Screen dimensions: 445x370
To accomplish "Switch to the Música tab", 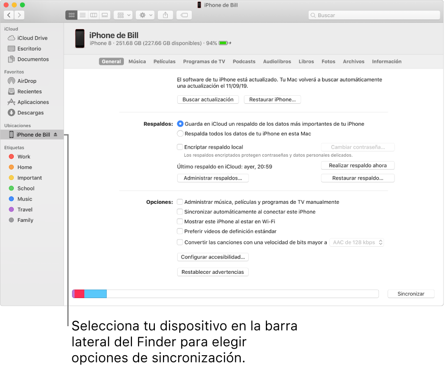I will tap(137, 61).
